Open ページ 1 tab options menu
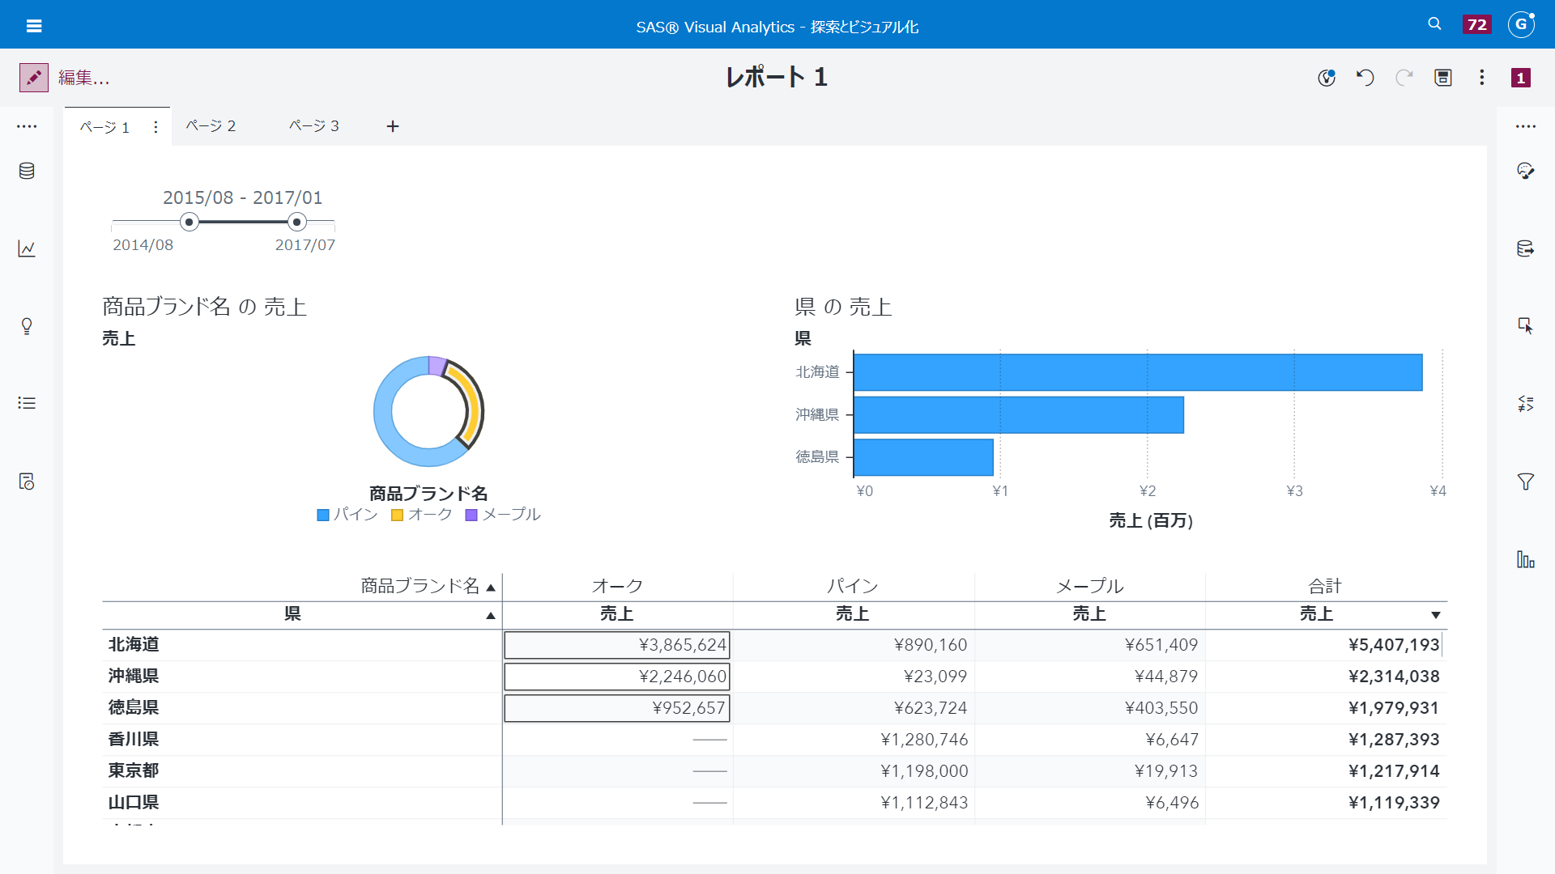Screen dimensions: 1555x874 155,127
